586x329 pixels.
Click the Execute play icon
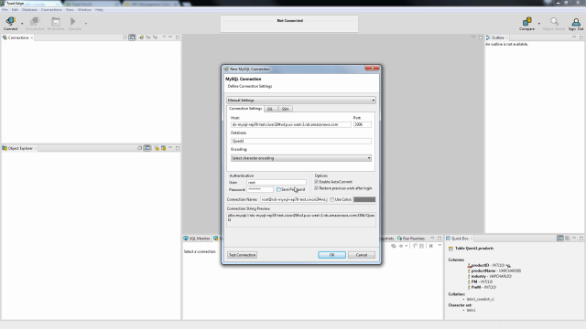[x=73, y=22]
